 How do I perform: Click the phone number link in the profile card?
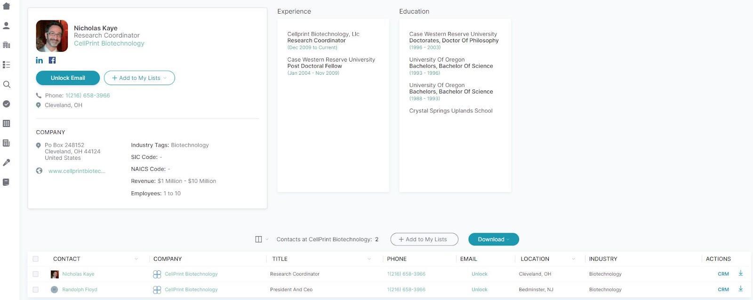coord(88,95)
